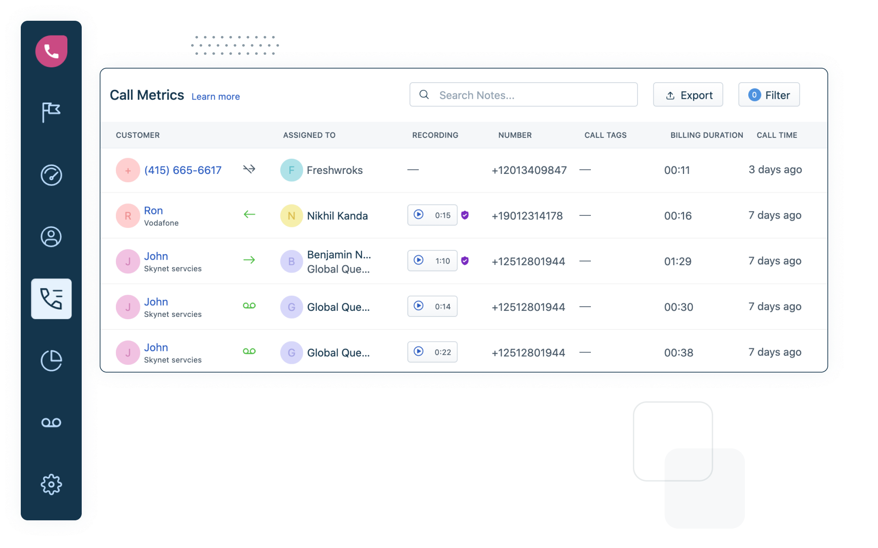878x548 pixels.
Task: Switch focus to the Call Metrics heading
Action: [x=147, y=95]
